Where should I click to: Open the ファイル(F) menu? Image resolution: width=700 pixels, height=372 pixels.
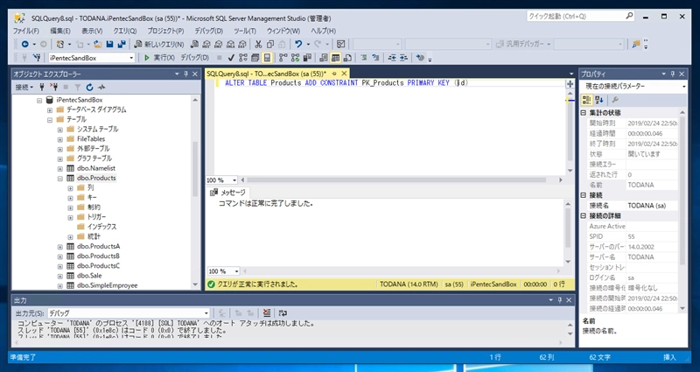[x=26, y=31]
